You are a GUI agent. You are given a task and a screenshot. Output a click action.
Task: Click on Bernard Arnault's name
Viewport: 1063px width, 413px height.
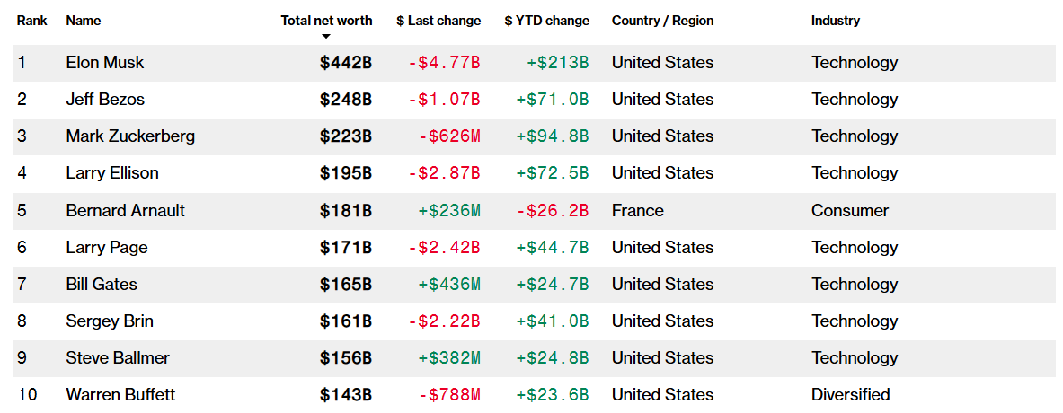[x=126, y=211]
